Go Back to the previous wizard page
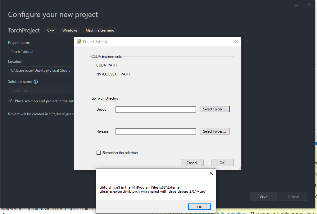 263,196
